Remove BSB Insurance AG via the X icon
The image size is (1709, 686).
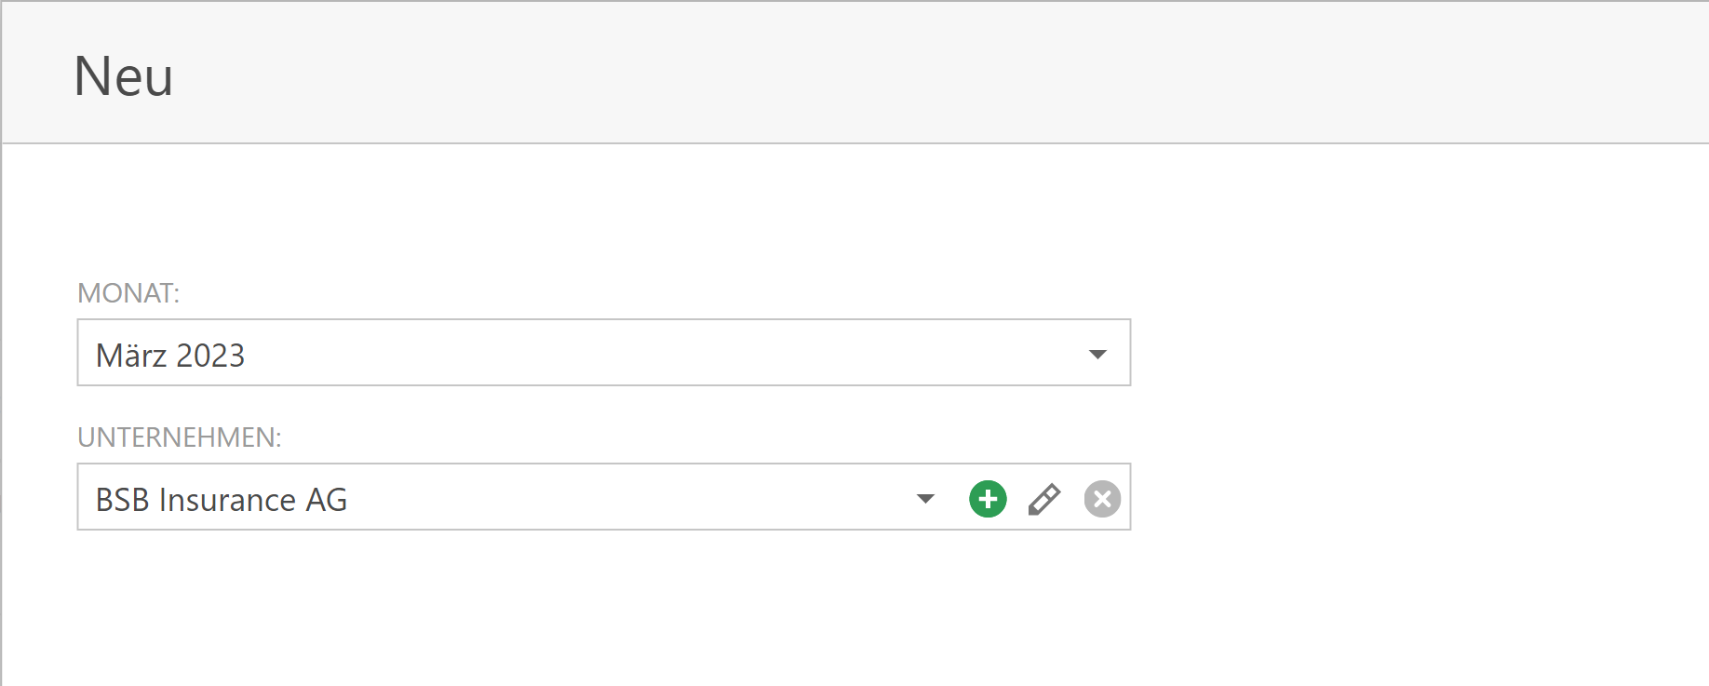coord(1102,499)
